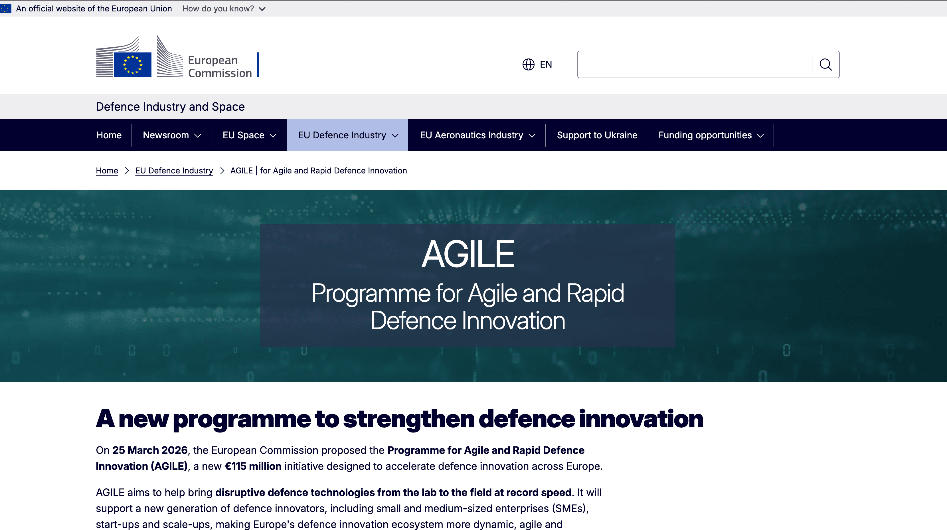
Task: Open the Support to Ukraine menu item
Action: point(597,135)
